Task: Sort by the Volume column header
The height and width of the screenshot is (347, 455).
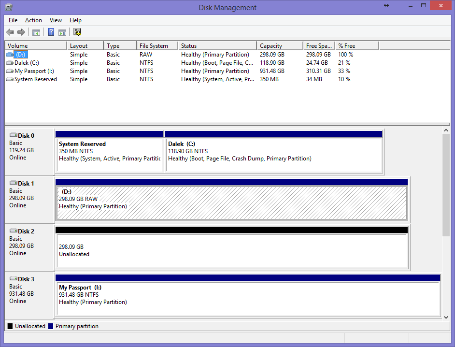Action: pos(36,46)
